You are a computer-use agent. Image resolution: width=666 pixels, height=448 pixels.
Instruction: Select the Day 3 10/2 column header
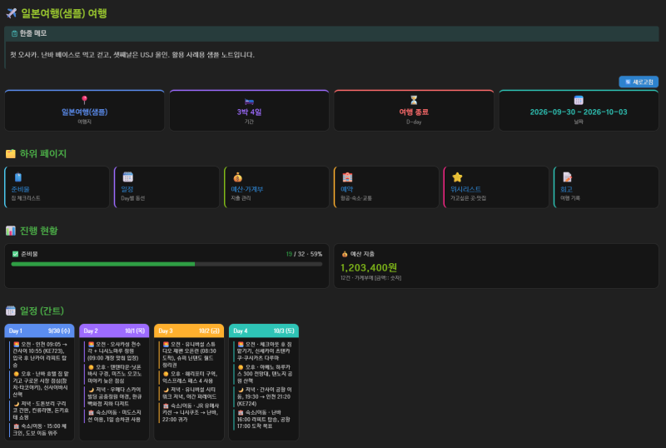pyautogui.click(x=189, y=331)
